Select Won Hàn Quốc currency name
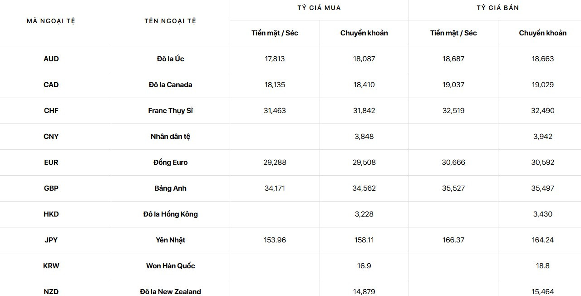This screenshot has height=296, width=581. (x=170, y=266)
